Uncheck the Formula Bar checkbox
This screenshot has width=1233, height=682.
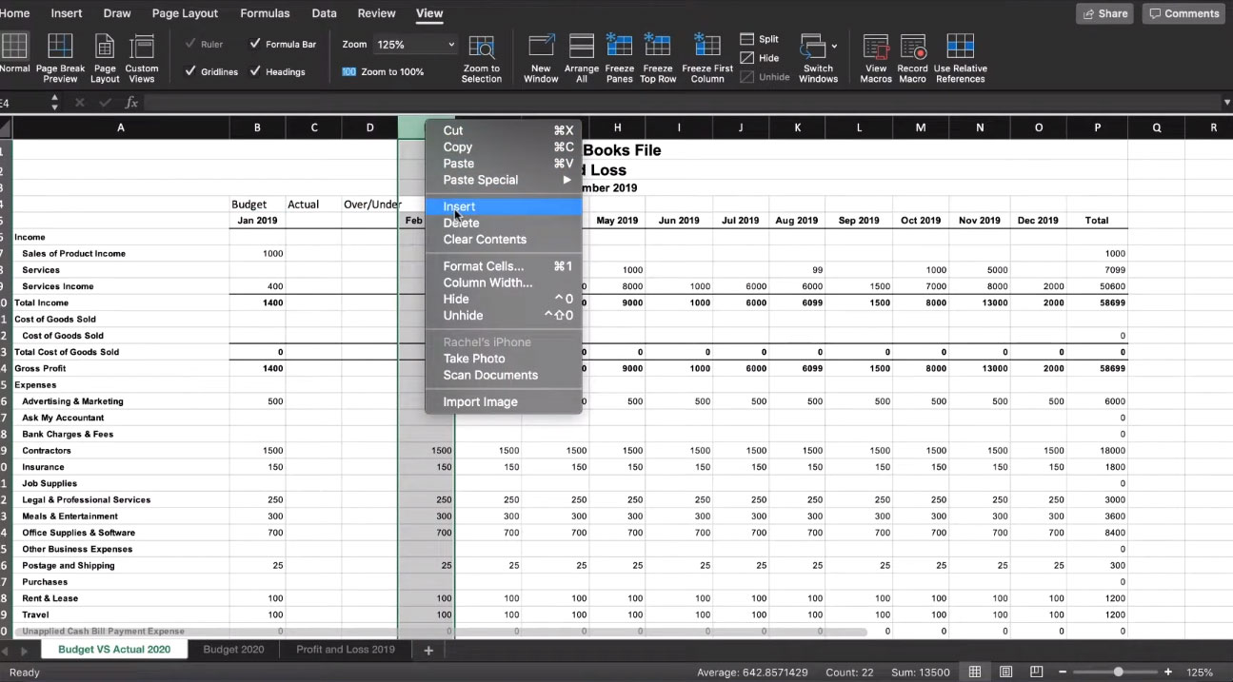pos(255,44)
